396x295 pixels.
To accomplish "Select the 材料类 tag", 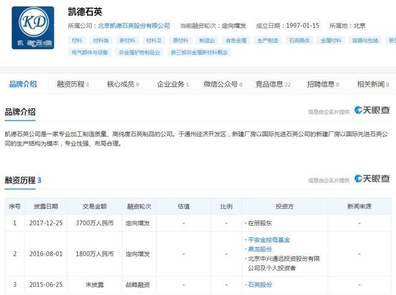I will pos(101,40).
